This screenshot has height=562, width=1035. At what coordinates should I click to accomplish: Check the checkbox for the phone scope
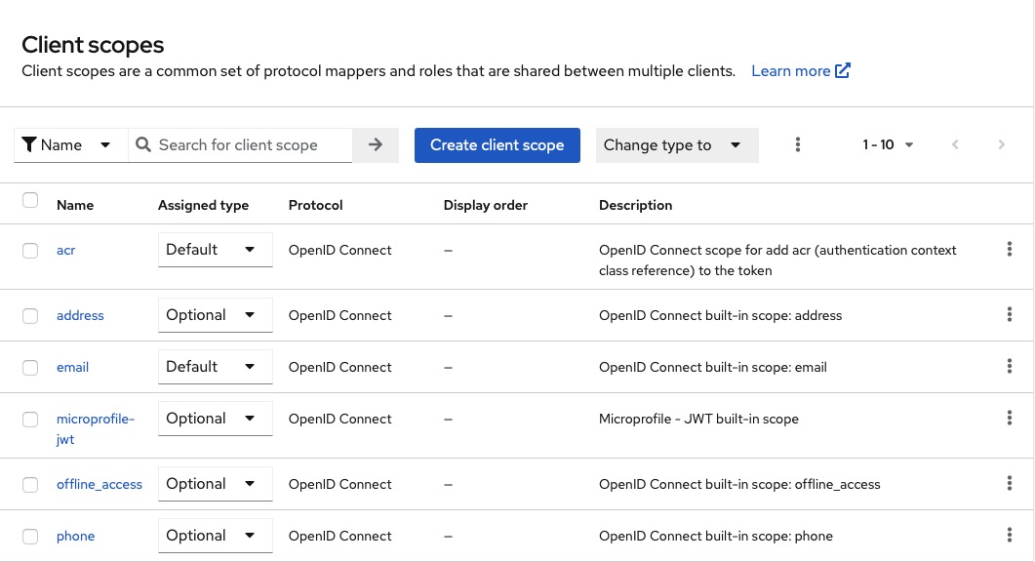(x=30, y=536)
